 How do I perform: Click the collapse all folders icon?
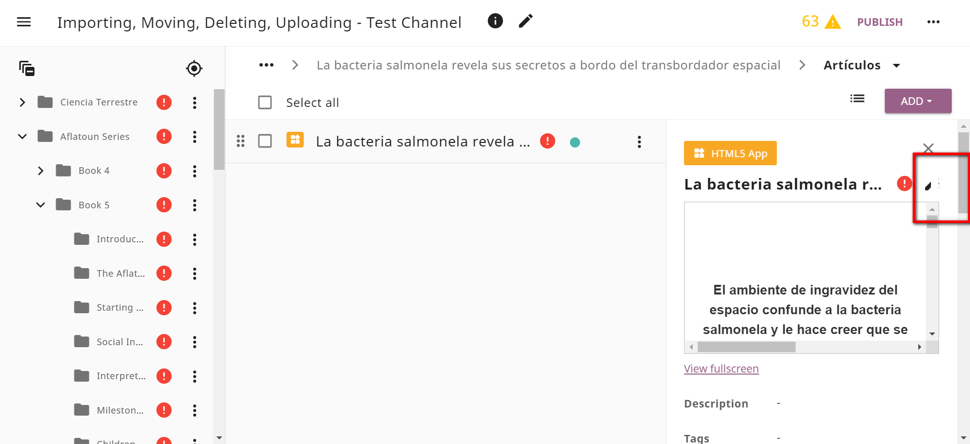point(27,68)
